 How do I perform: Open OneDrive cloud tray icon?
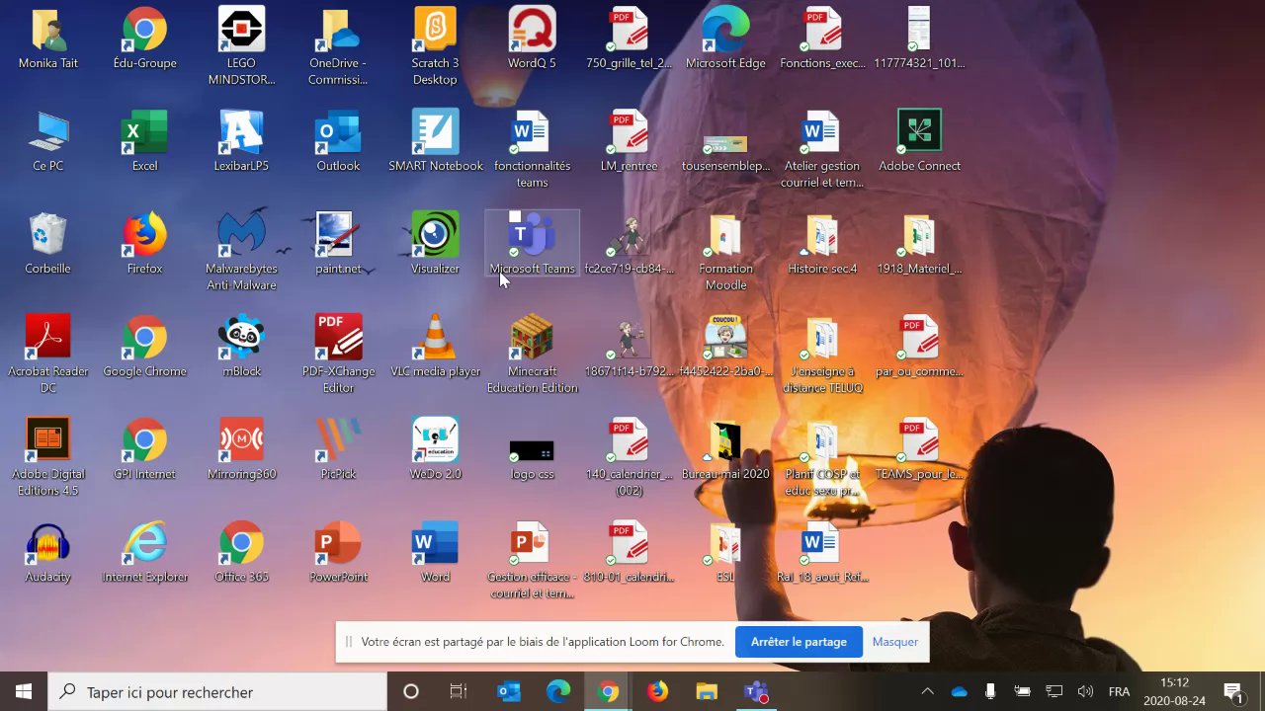959,692
